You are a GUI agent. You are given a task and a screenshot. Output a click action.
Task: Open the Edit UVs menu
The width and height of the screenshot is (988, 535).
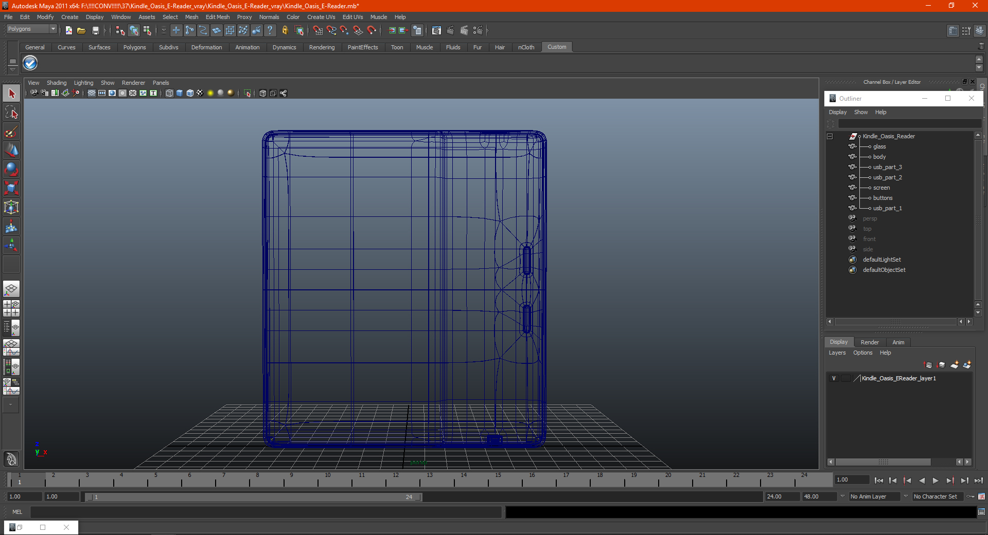point(352,17)
